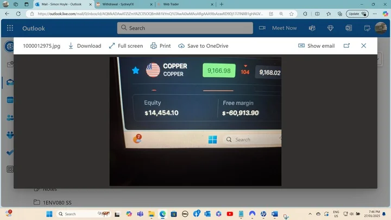The height and width of the screenshot is (220, 391).
Task: Print the attachment image
Action: point(160,46)
